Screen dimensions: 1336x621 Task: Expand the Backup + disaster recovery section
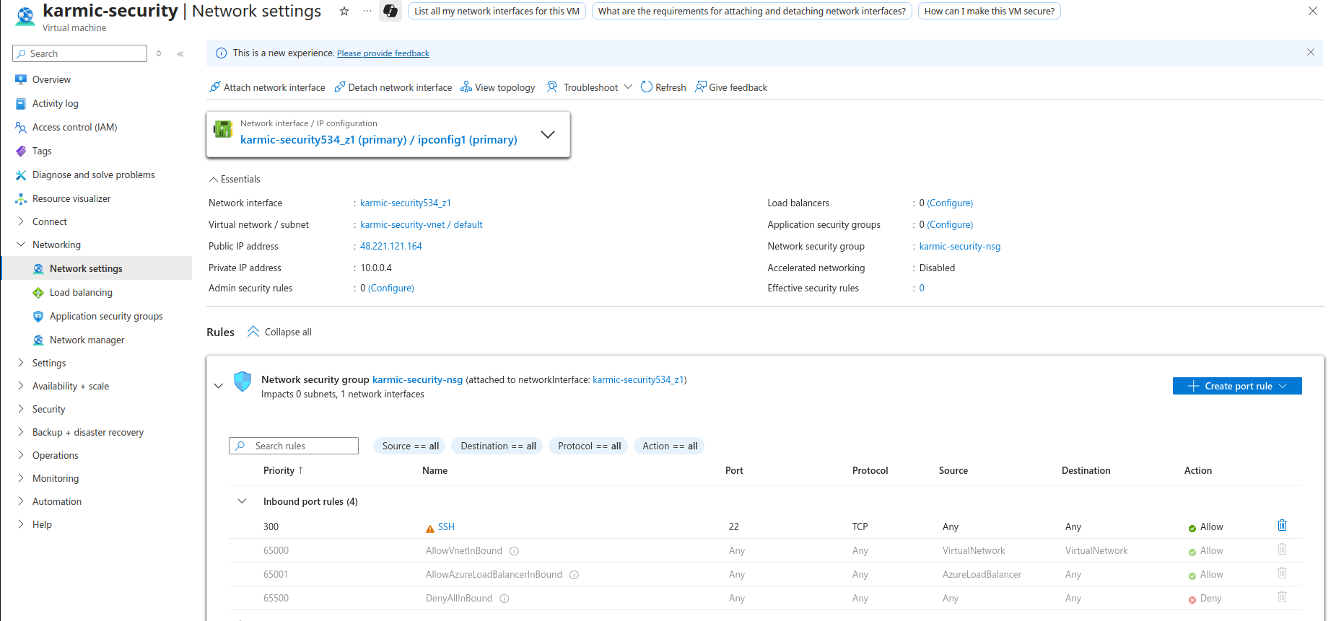click(21, 432)
